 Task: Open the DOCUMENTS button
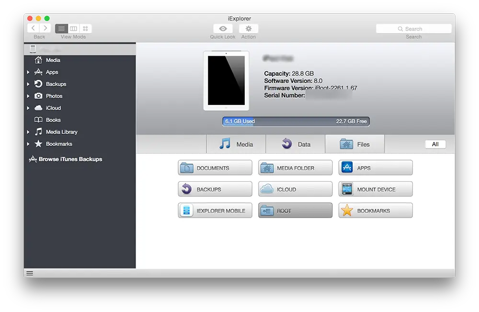pyautogui.click(x=215, y=168)
